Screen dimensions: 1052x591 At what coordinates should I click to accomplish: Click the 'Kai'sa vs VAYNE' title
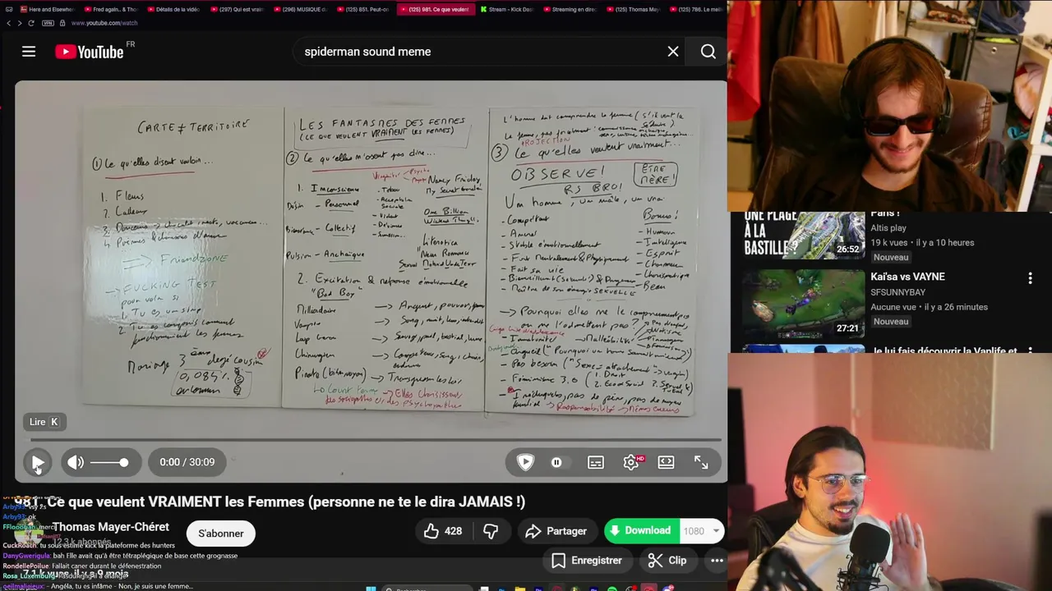907,277
